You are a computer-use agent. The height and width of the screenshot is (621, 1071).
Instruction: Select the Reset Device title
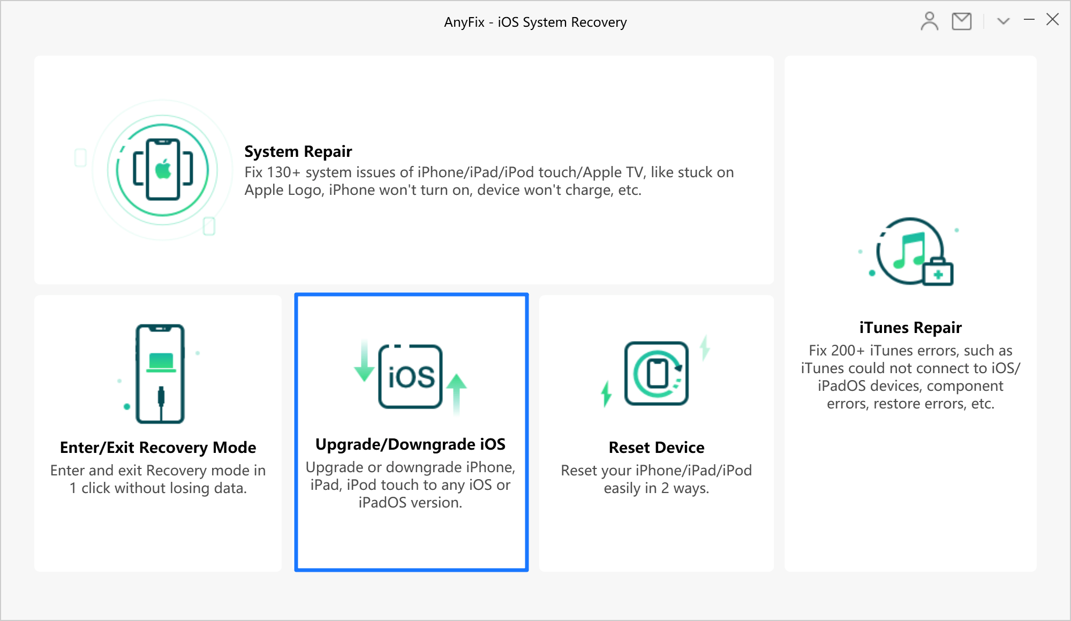[657, 448]
